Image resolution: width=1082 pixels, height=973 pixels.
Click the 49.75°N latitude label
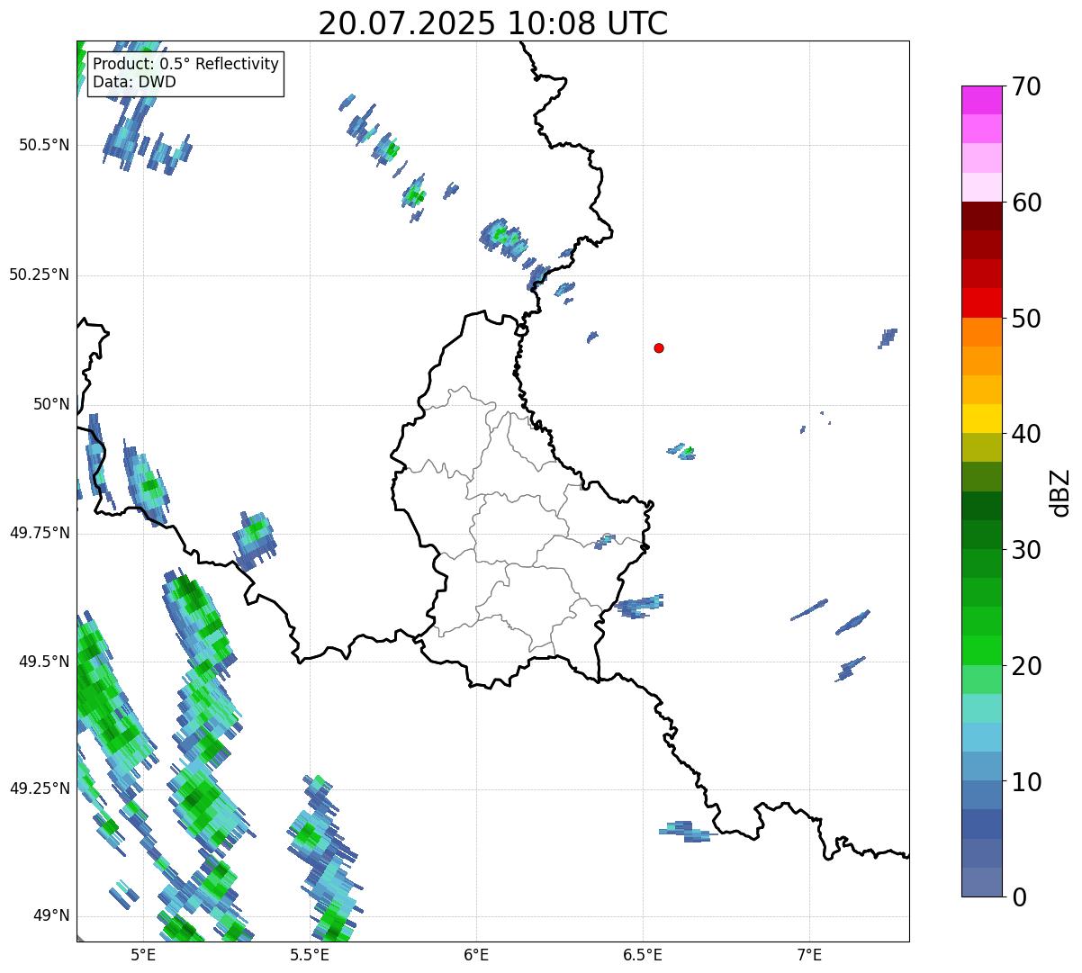point(39,533)
